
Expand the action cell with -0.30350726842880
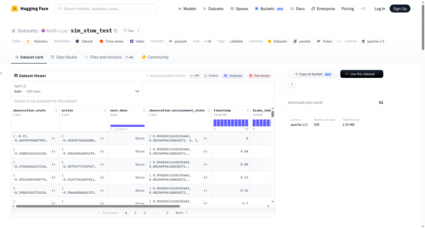102,138
